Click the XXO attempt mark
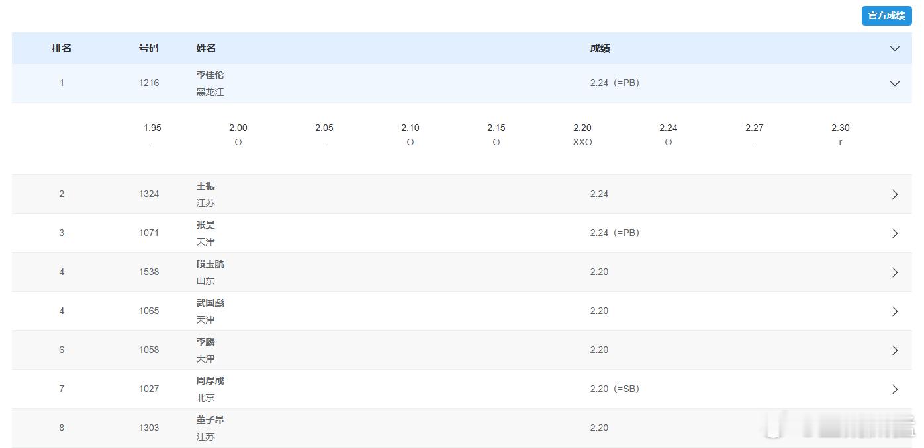Screen dimensions: 924x448 point(582,142)
